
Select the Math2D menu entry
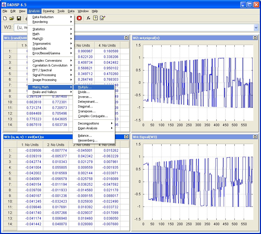point(51,39)
